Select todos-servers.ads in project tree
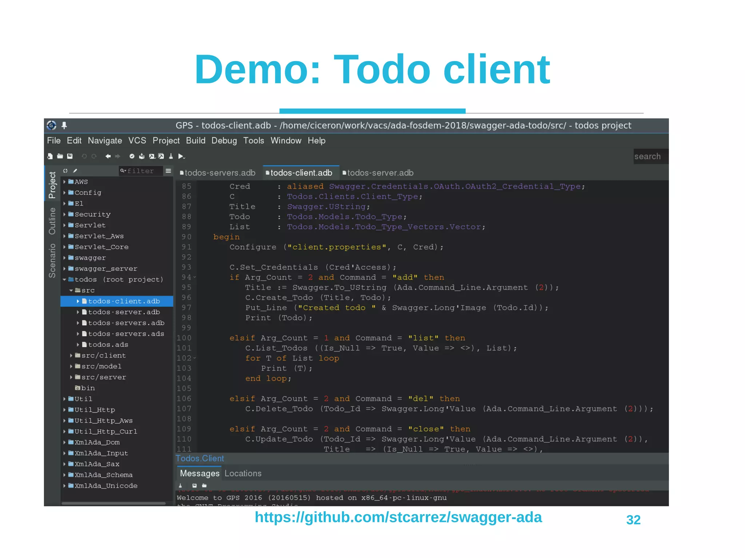Image resolution: width=745 pixels, height=558 pixels. pyautogui.click(x=126, y=334)
